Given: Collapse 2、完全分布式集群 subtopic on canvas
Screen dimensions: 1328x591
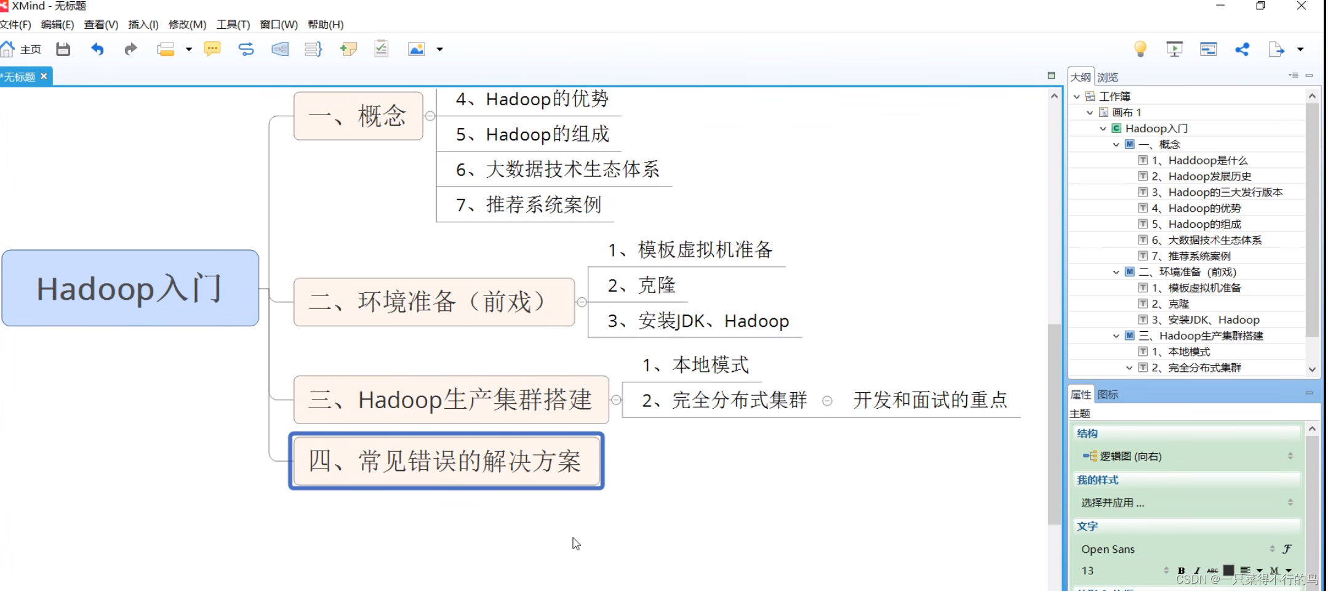Looking at the screenshot, I should click(828, 401).
